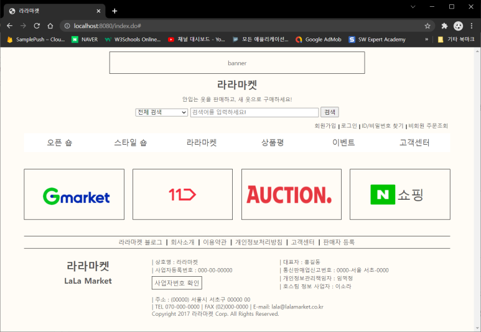This screenshot has width=481, height=332.
Task: Open the tab search chevron in title bar
Action: click(x=413, y=7)
